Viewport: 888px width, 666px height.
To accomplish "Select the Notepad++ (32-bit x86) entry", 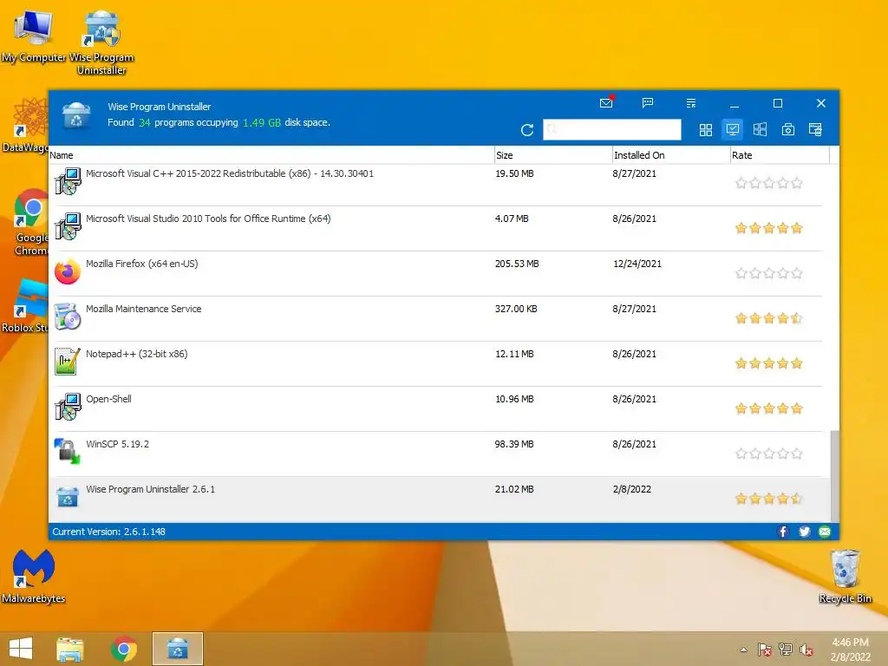I will [136, 354].
